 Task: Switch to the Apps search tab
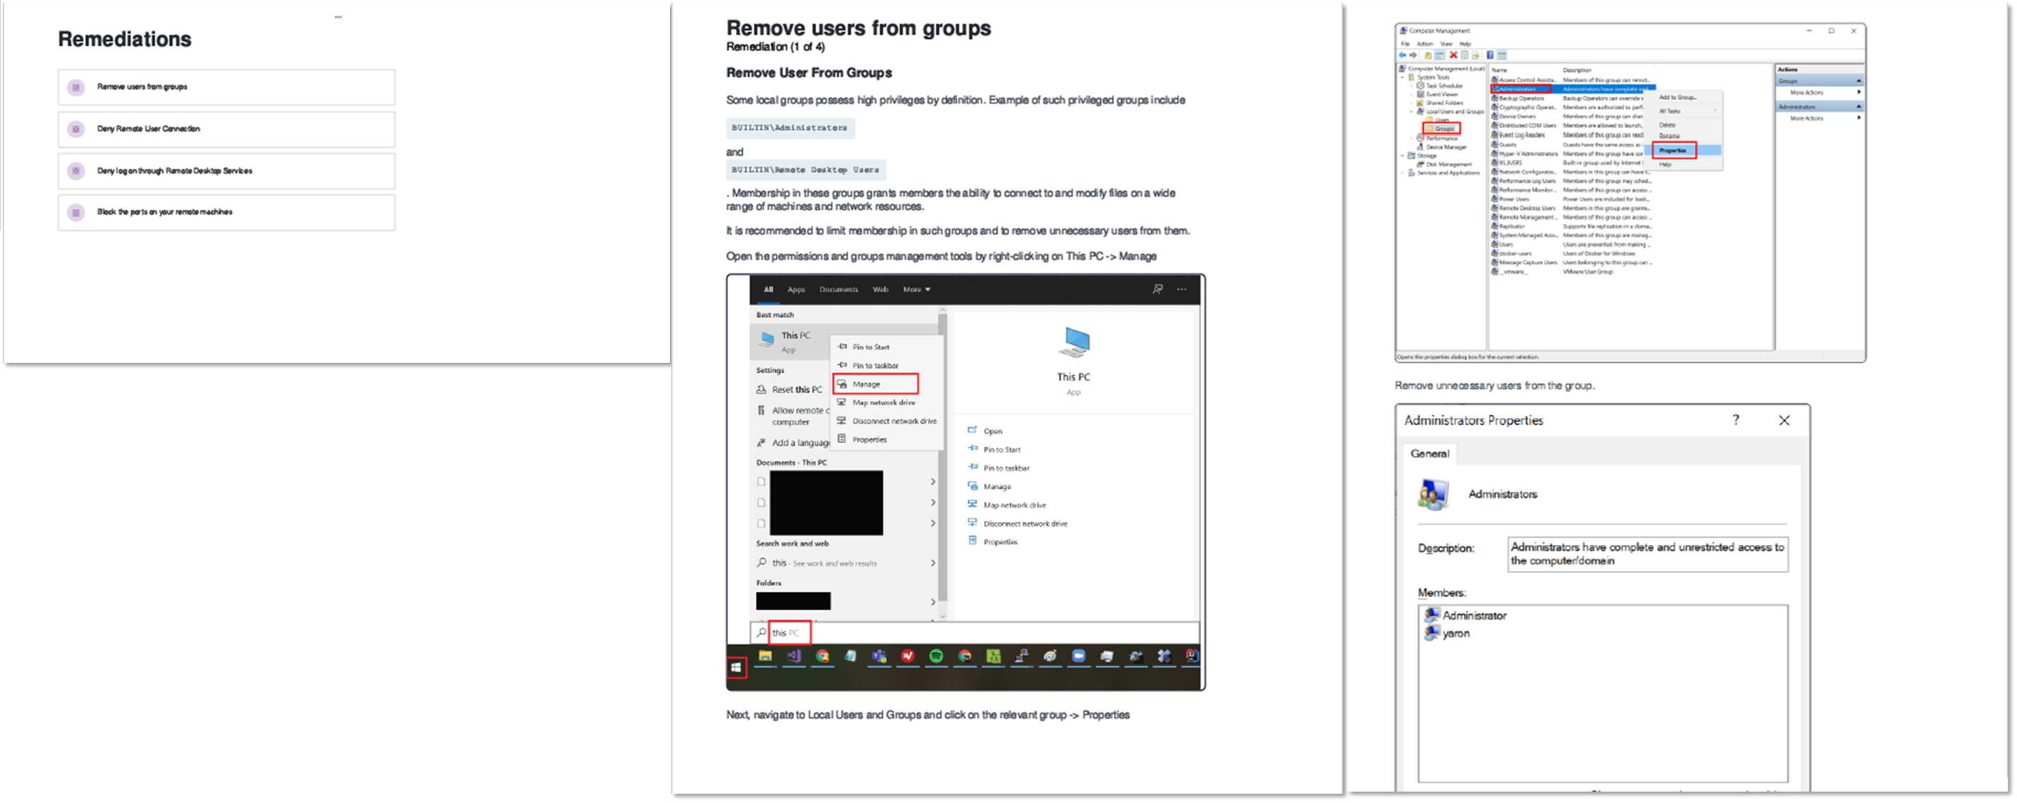tap(795, 290)
